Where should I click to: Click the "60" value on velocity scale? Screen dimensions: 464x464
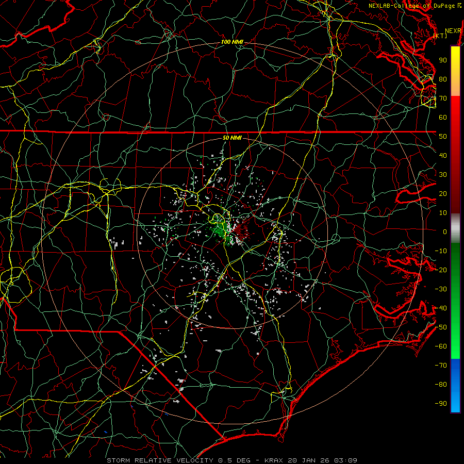pyautogui.click(x=443, y=117)
